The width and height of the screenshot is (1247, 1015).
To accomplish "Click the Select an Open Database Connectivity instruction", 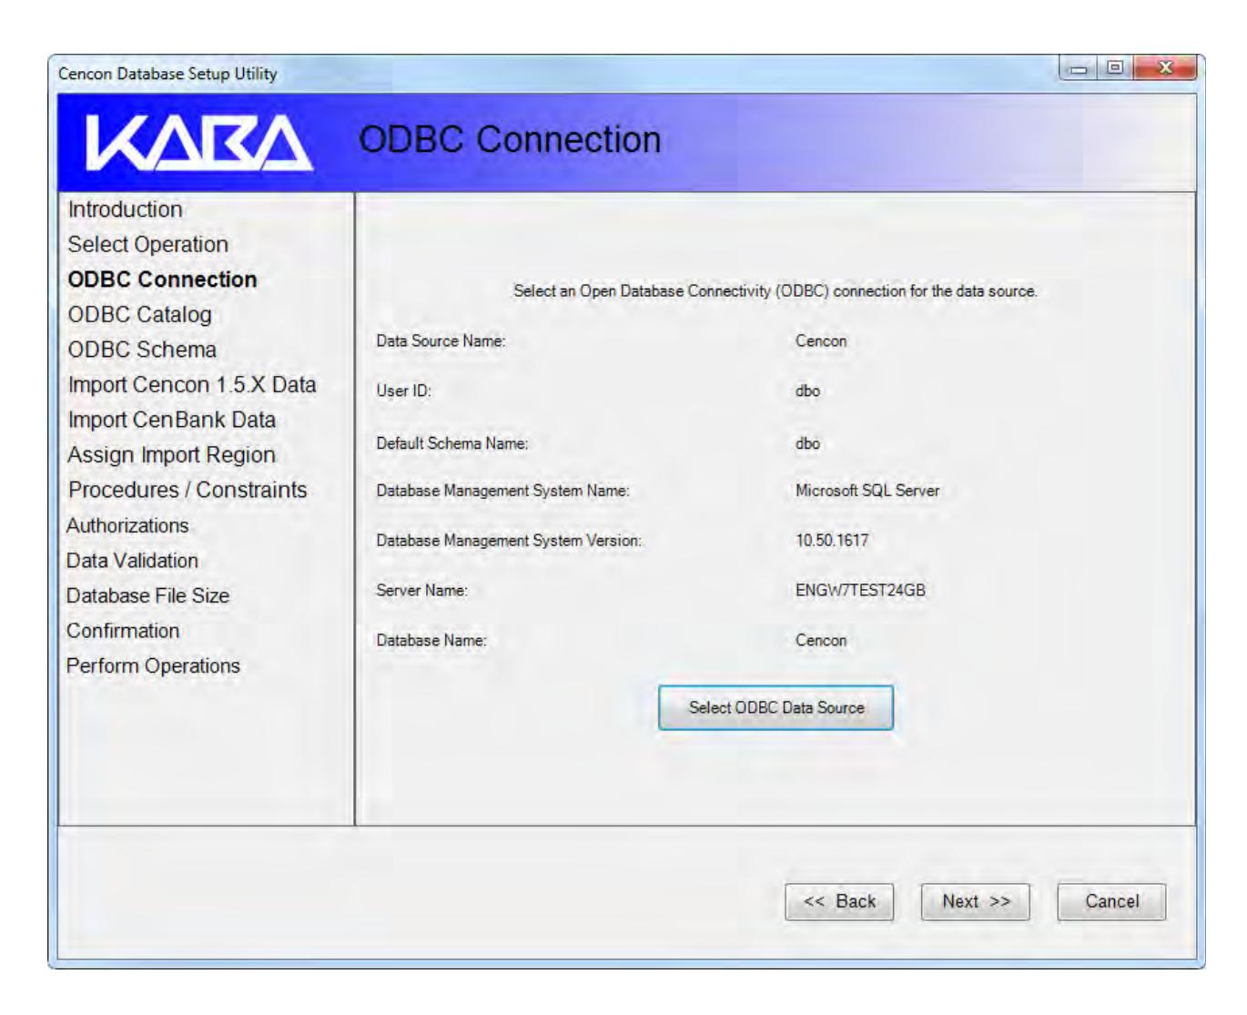I will point(776,291).
